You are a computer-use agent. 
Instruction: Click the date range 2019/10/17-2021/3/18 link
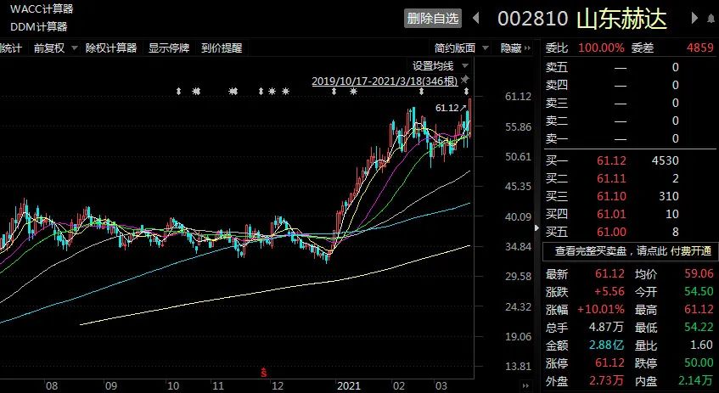[x=385, y=81]
